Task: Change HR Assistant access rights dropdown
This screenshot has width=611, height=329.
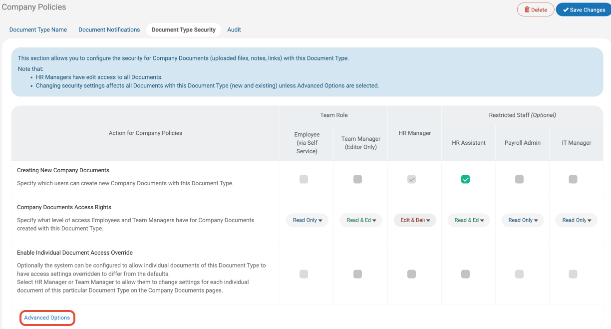Action: [x=469, y=220]
